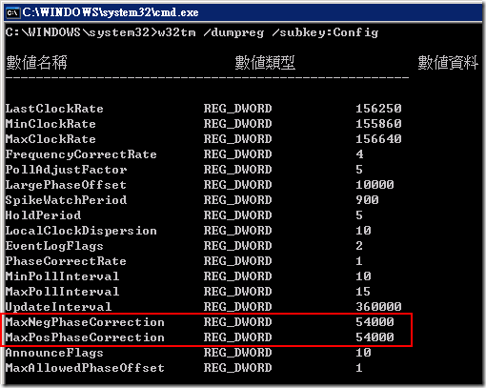
Task: Click the 數值類型 column header
Action: [x=265, y=62]
